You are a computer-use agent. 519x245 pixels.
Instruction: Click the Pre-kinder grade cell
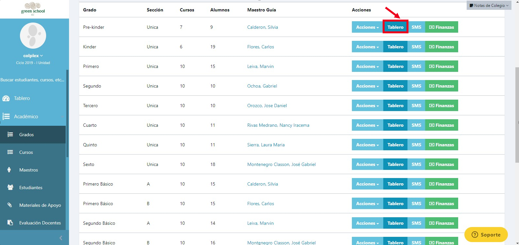point(94,27)
